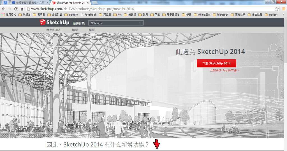
Task: Open the 搜索引擎 bookmarks folder
Action: [55, 15]
